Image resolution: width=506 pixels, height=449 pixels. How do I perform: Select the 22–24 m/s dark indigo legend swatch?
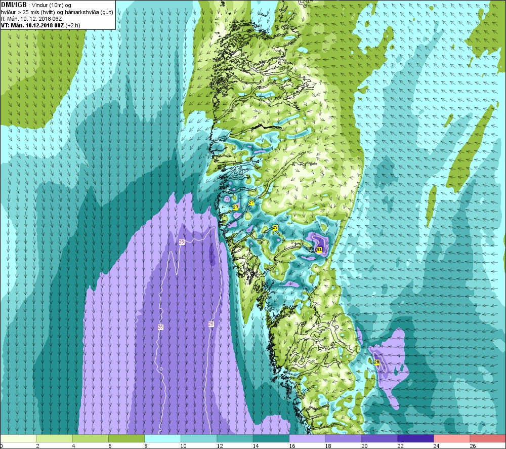click(415, 438)
